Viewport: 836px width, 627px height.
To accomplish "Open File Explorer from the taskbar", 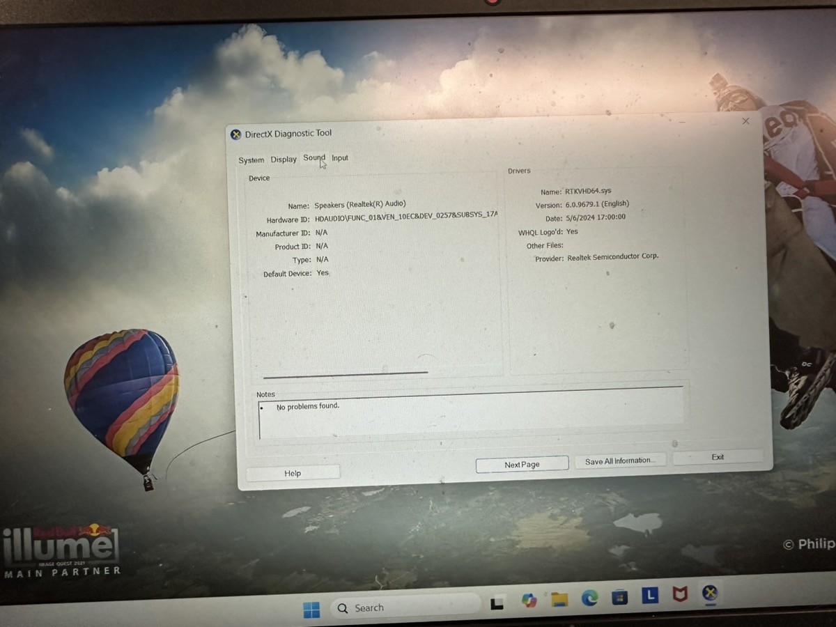I will pyautogui.click(x=559, y=599).
